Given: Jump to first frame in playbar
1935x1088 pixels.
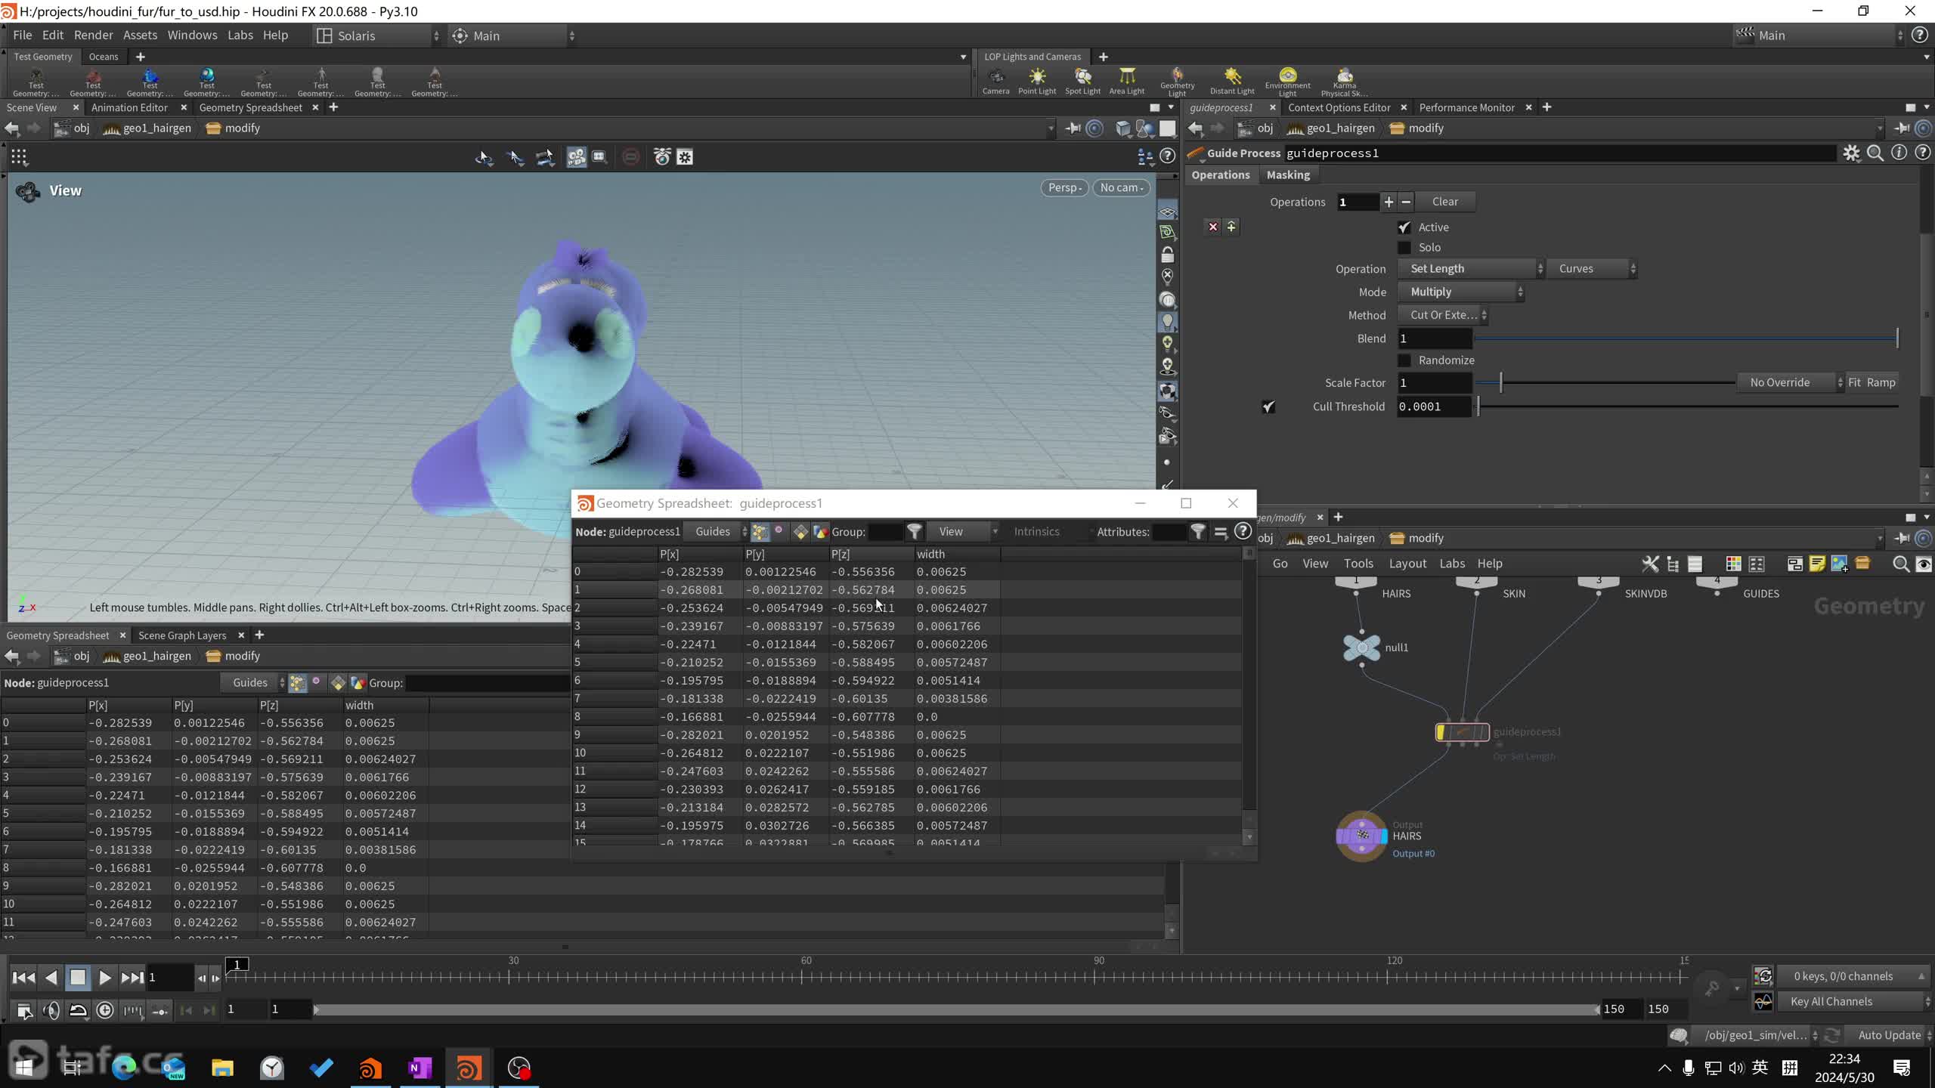Looking at the screenshot, I should coord(23,978).
